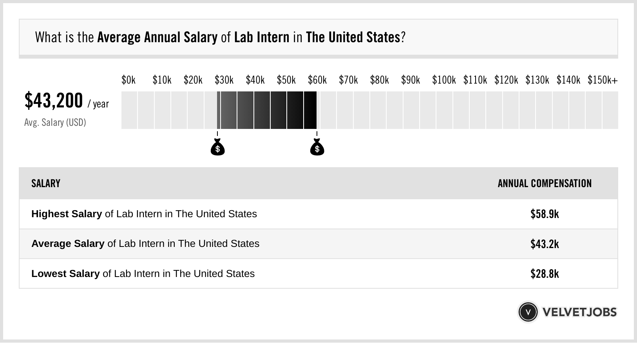
Task: Click the Avg. Salary (USD) caption
Action: 55,123
